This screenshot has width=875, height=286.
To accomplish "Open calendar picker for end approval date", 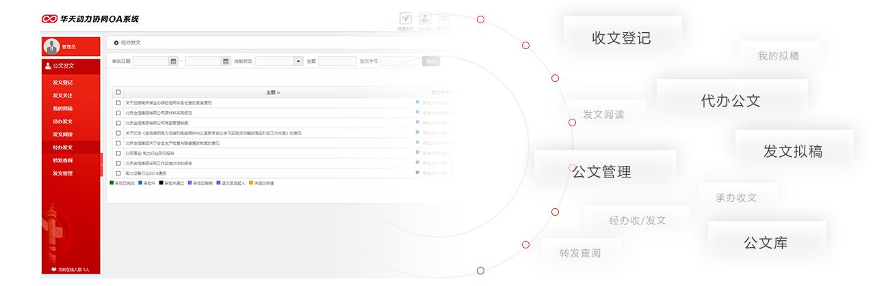I will pyautogui.click(x=226, y=61).
